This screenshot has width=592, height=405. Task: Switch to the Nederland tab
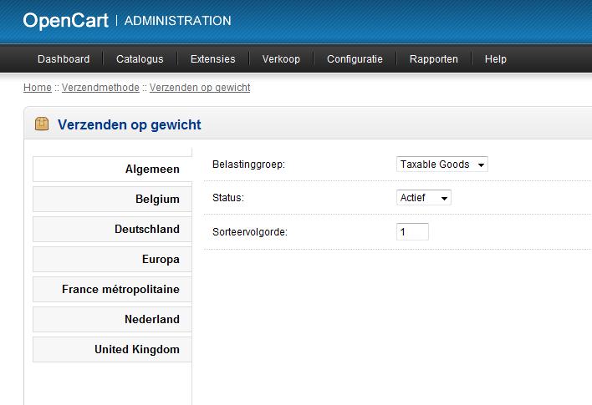113,319
